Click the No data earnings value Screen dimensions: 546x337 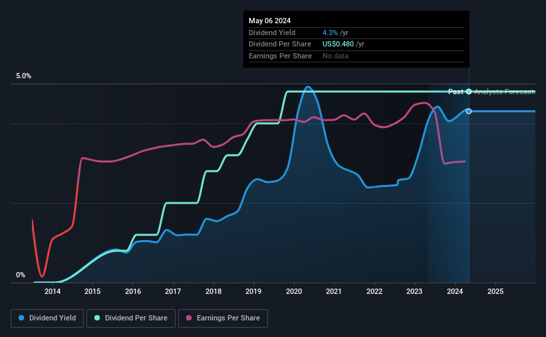point(335,56)
